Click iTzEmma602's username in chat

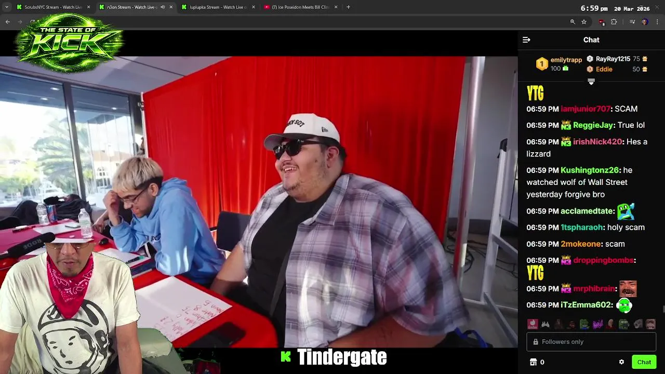point(586,305)
